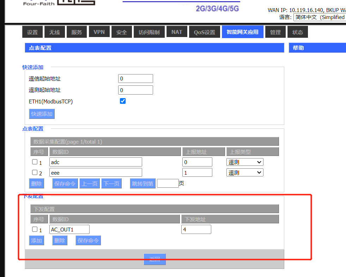This screenshot has height=277, width=346.
Task: Click the 下一页 button
Action: point(111,183)
